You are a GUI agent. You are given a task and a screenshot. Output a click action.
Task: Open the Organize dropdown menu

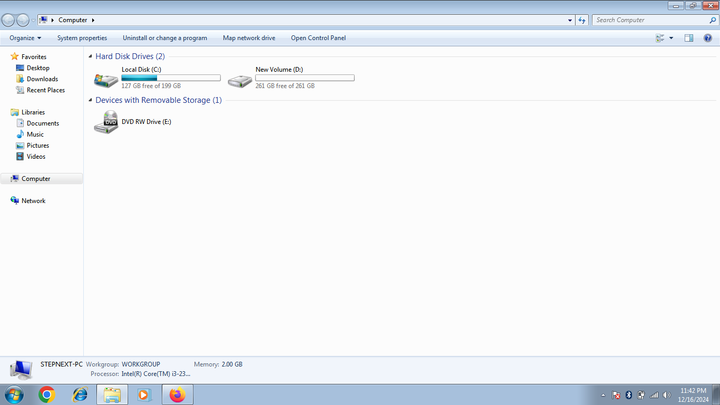25,38
